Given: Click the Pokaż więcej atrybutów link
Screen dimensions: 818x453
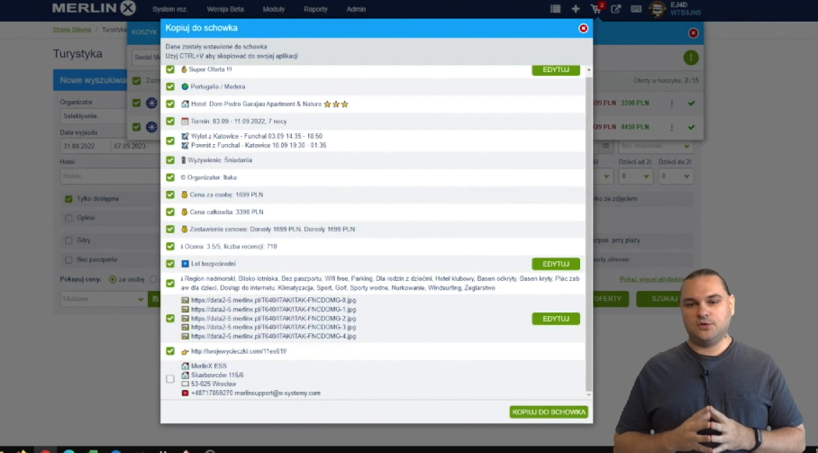Looking at the screenshot, I should [652, 279].
